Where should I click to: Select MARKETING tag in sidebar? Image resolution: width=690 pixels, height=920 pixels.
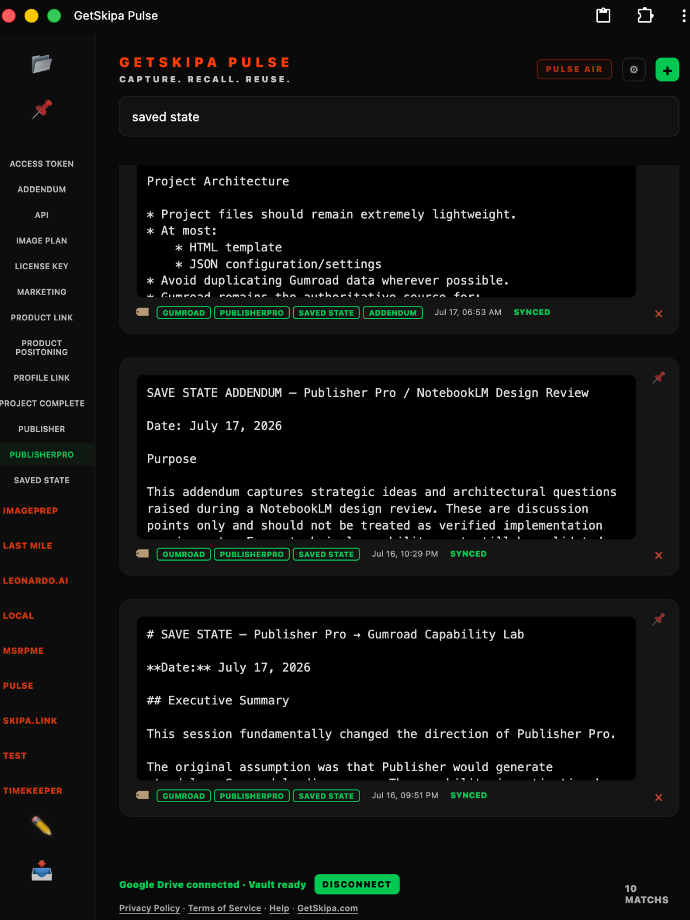click(41, 292)
